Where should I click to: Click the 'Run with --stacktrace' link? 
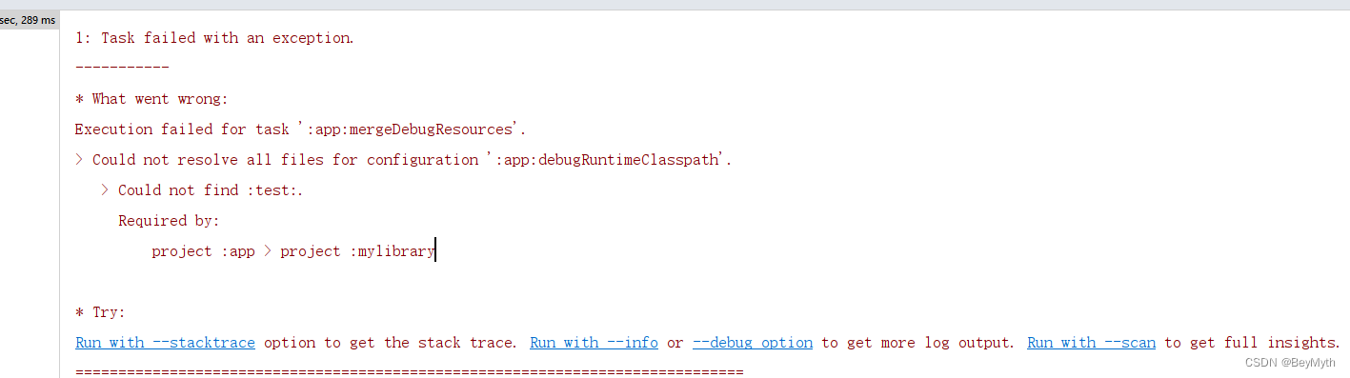(165, 343)
